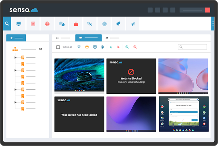Expand the first tree node arrow

click(15, 57)
